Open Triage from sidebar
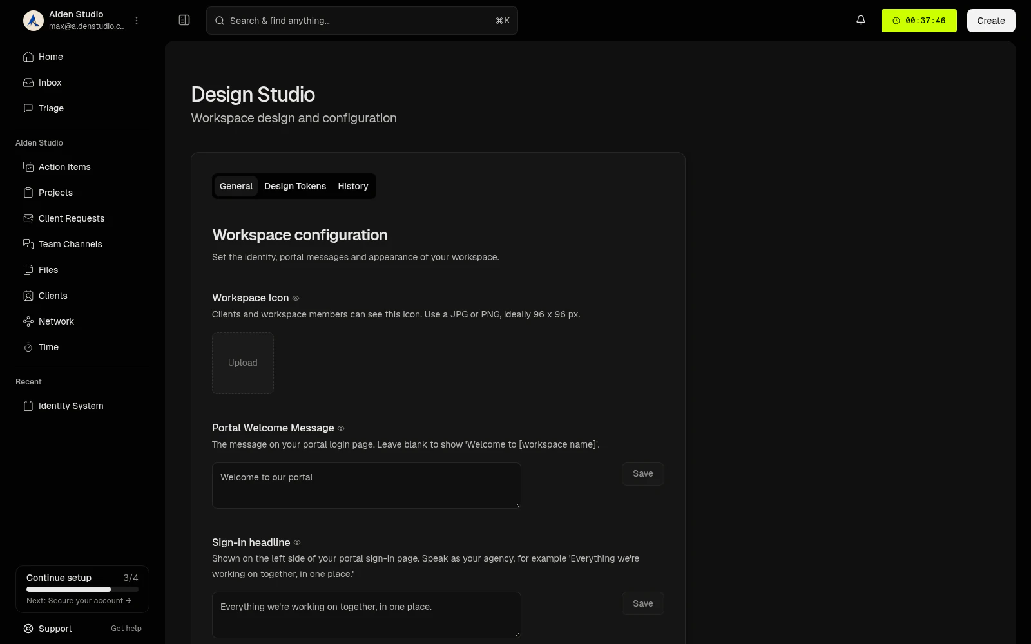Image resolution: width=1031 pixels, height=644 pixels. 82,108
